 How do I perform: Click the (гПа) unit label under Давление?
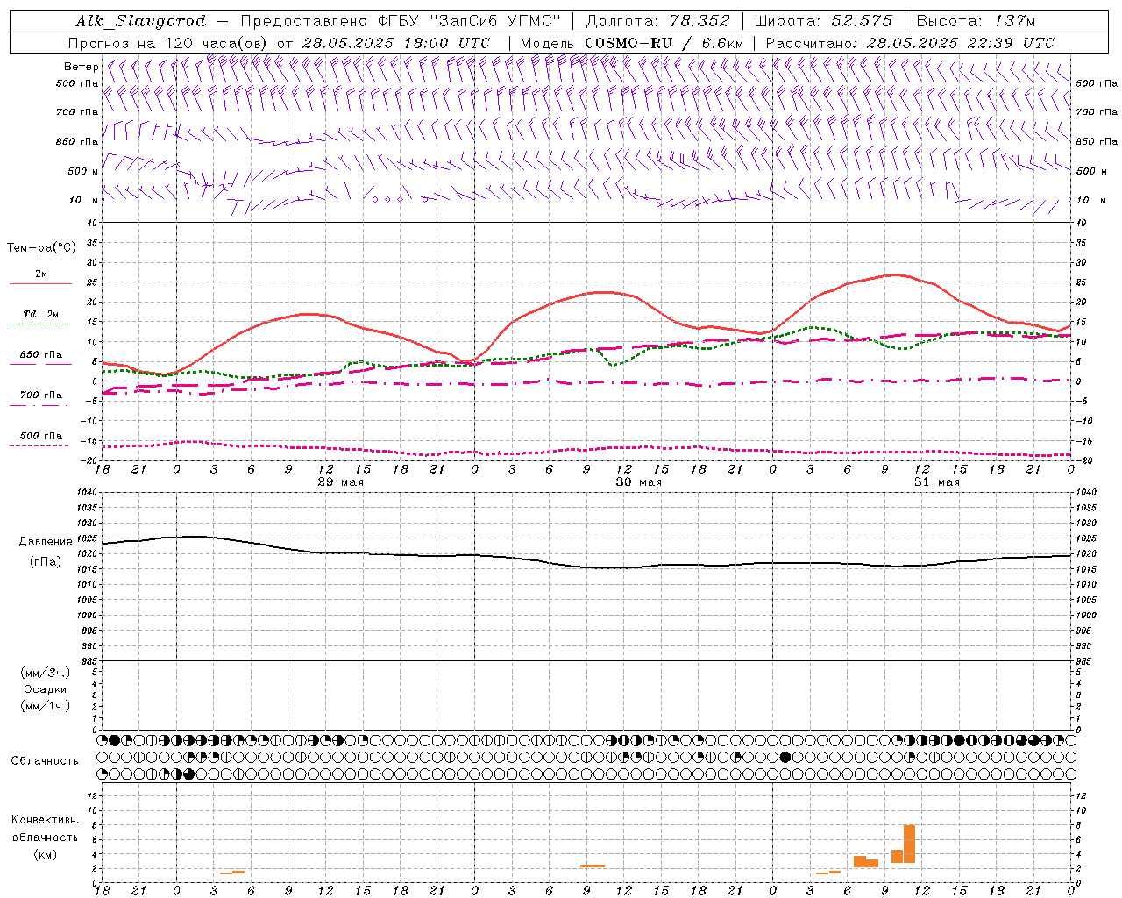[x=46, y=561]
